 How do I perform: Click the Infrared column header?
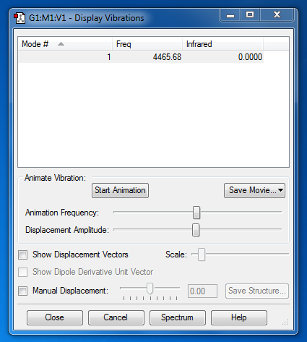pyautogui.click(x=222, y=44)
